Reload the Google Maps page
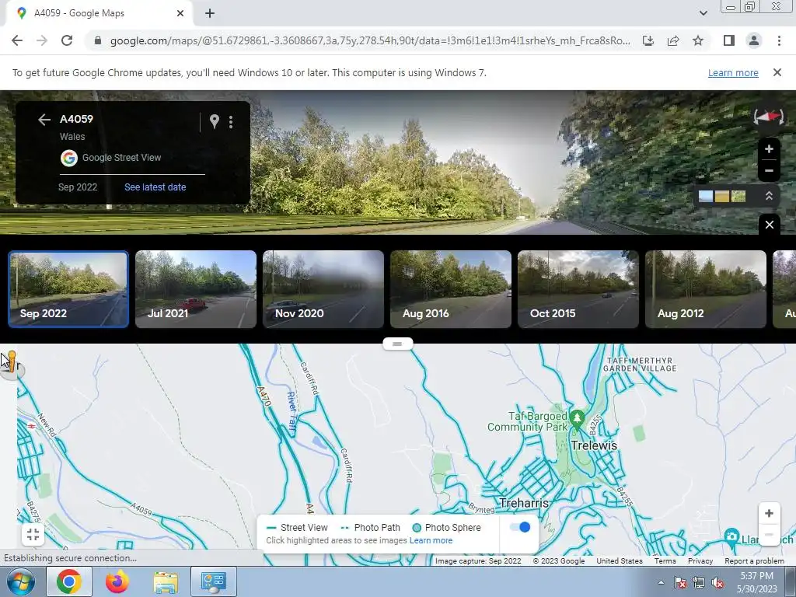796x597 pixels. coord(67,40)
